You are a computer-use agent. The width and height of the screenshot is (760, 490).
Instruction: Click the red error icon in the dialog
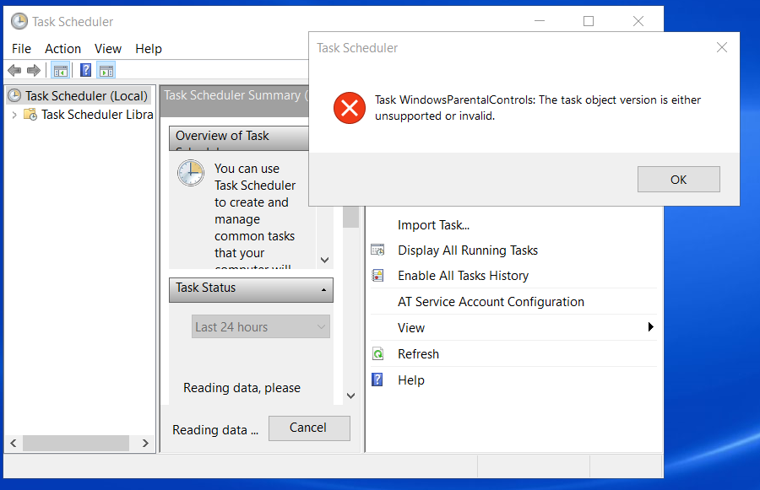coord(350,107)
